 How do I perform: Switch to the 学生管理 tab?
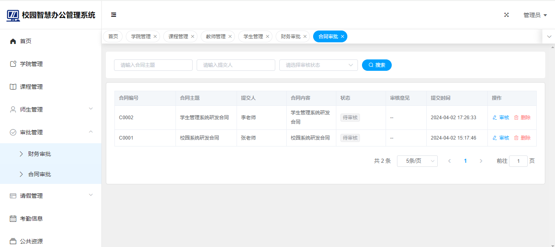pos(253,37)
